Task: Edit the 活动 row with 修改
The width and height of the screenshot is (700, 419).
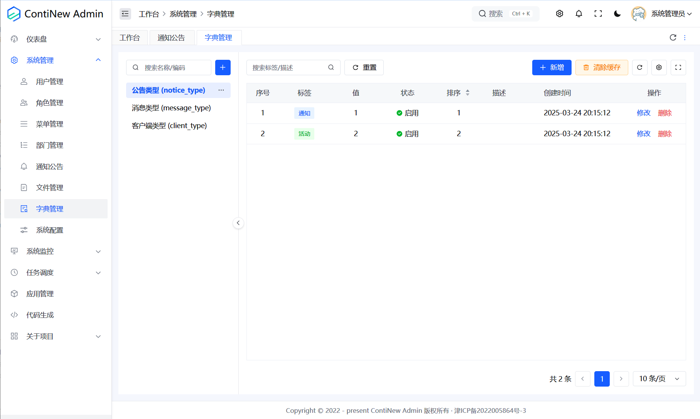Action: 643,134
